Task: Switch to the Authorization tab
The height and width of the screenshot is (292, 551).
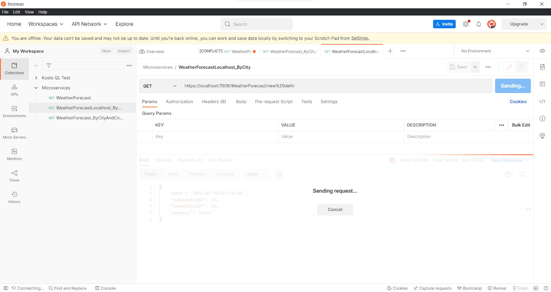Action: tap(179, 102)
